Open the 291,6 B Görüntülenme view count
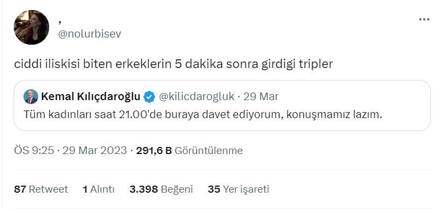 (x=189, y=151)
